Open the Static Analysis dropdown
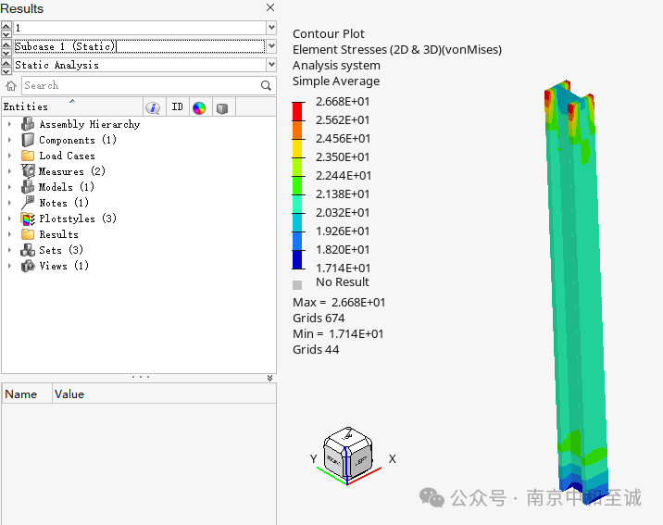Image resolution: width=663 pixels, height=525 pixels. 271,65
